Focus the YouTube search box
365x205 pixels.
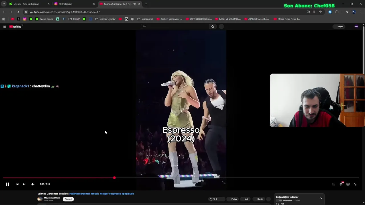coord(175,26)
